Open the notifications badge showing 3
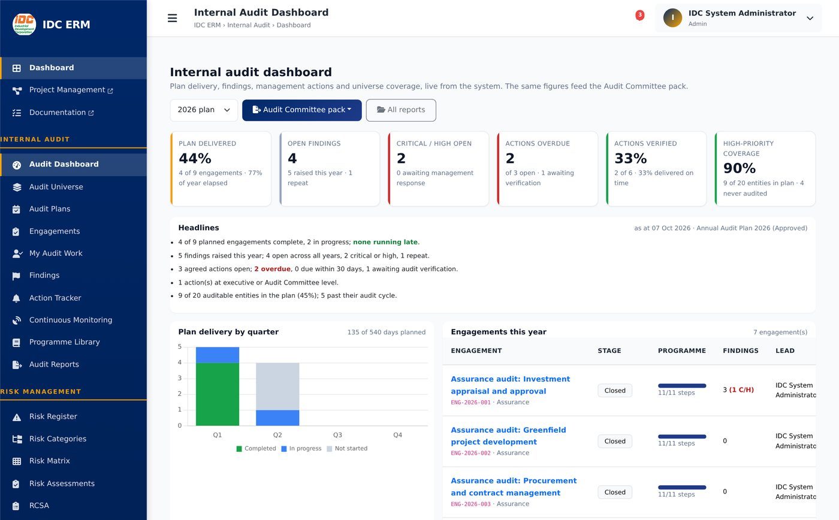Image resolution: width=839 pixels, height=520 pixels. coord(639,15)
